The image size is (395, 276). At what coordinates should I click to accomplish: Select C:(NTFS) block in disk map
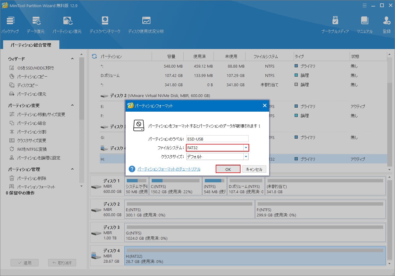coord(175,186)
